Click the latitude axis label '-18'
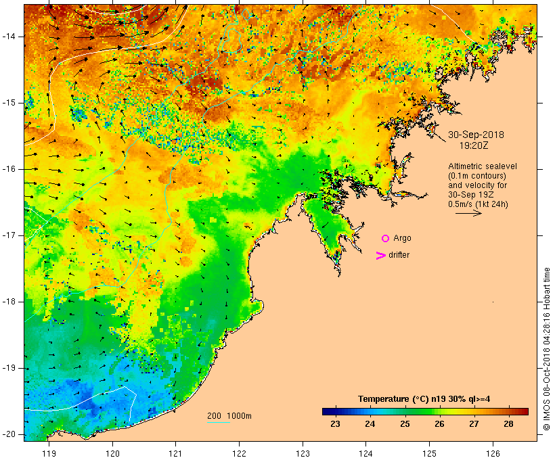Image resolution: width=555 pixels, height=460 pixels. pos(9,302)
